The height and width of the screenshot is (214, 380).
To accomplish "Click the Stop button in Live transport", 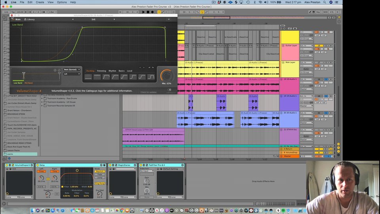I will point(148,12).
